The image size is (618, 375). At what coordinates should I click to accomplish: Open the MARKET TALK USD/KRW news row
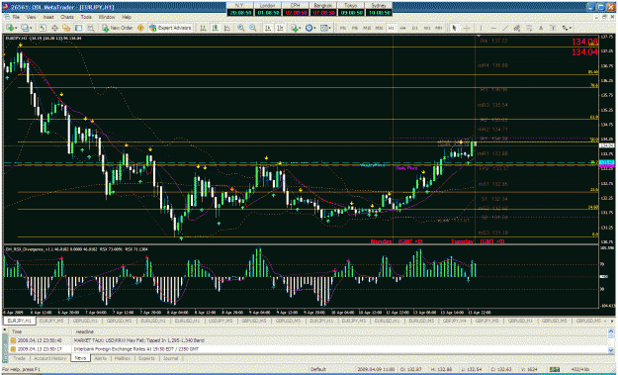[x=308, y=340]
